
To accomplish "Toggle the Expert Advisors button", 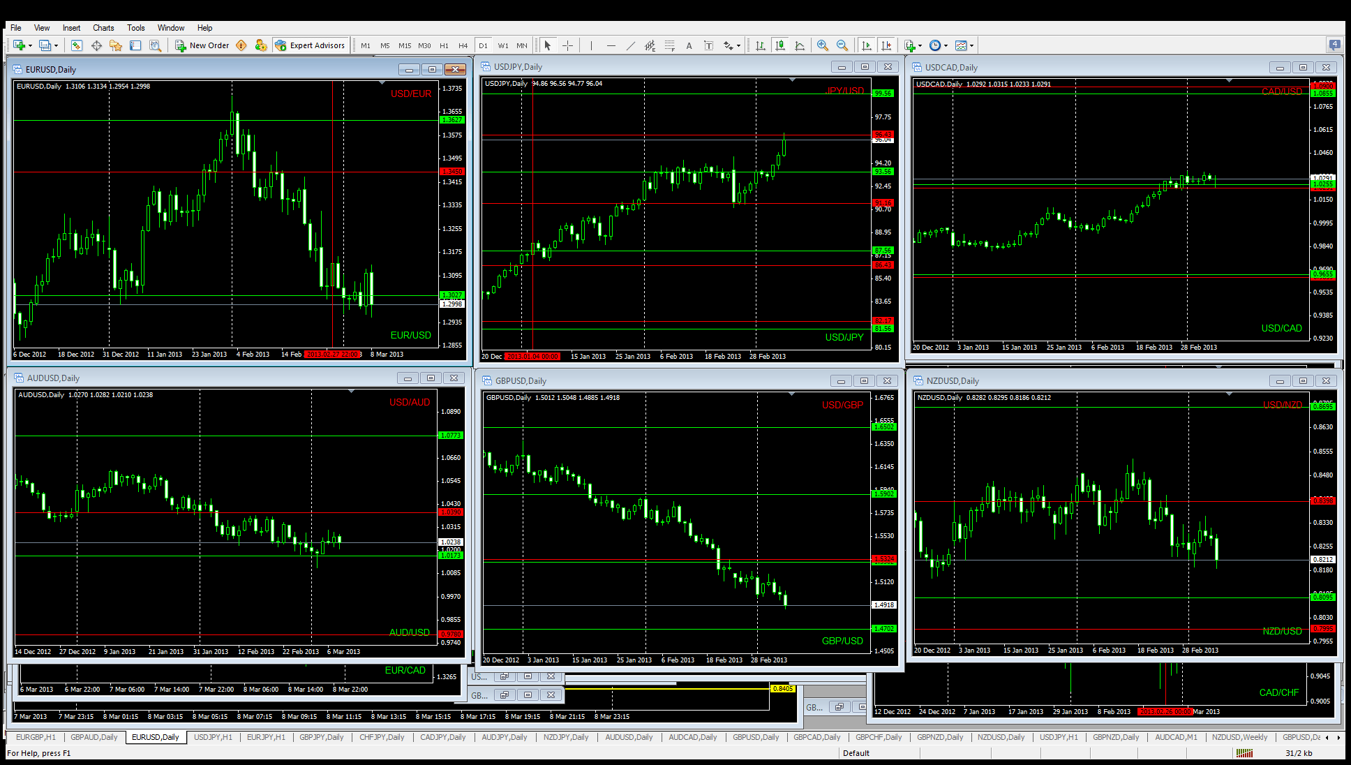I will click(310, 45).
